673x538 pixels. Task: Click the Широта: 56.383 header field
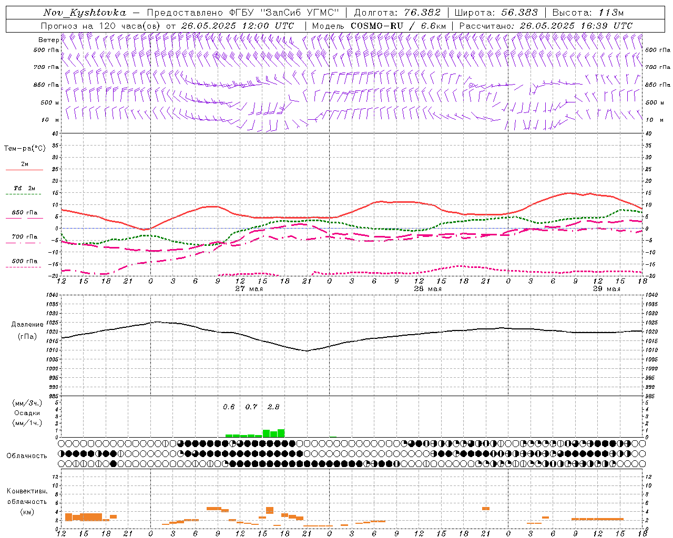click(496, 13)
